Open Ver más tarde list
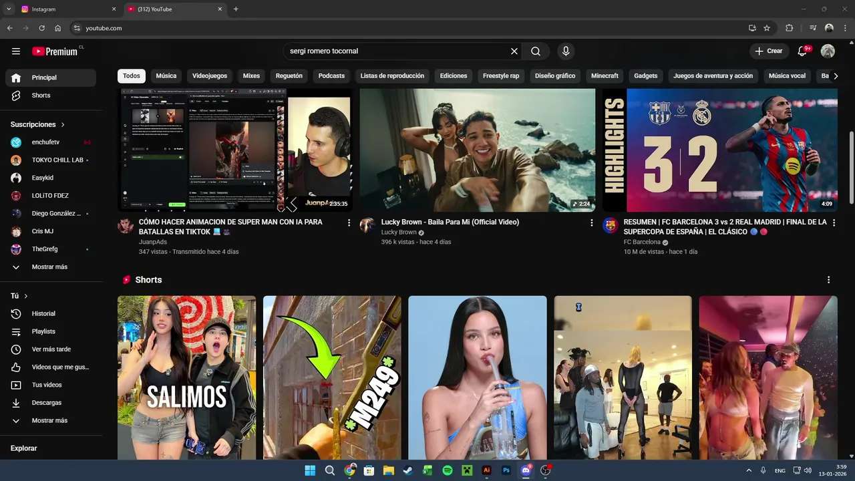 click(x=51, y=349)
